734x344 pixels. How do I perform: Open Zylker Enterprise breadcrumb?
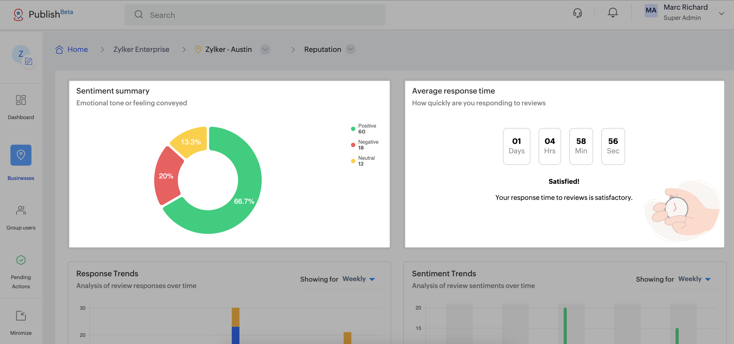[141, 50]
